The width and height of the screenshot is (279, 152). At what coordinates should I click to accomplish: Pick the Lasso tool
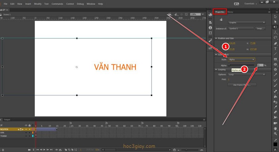275,38
